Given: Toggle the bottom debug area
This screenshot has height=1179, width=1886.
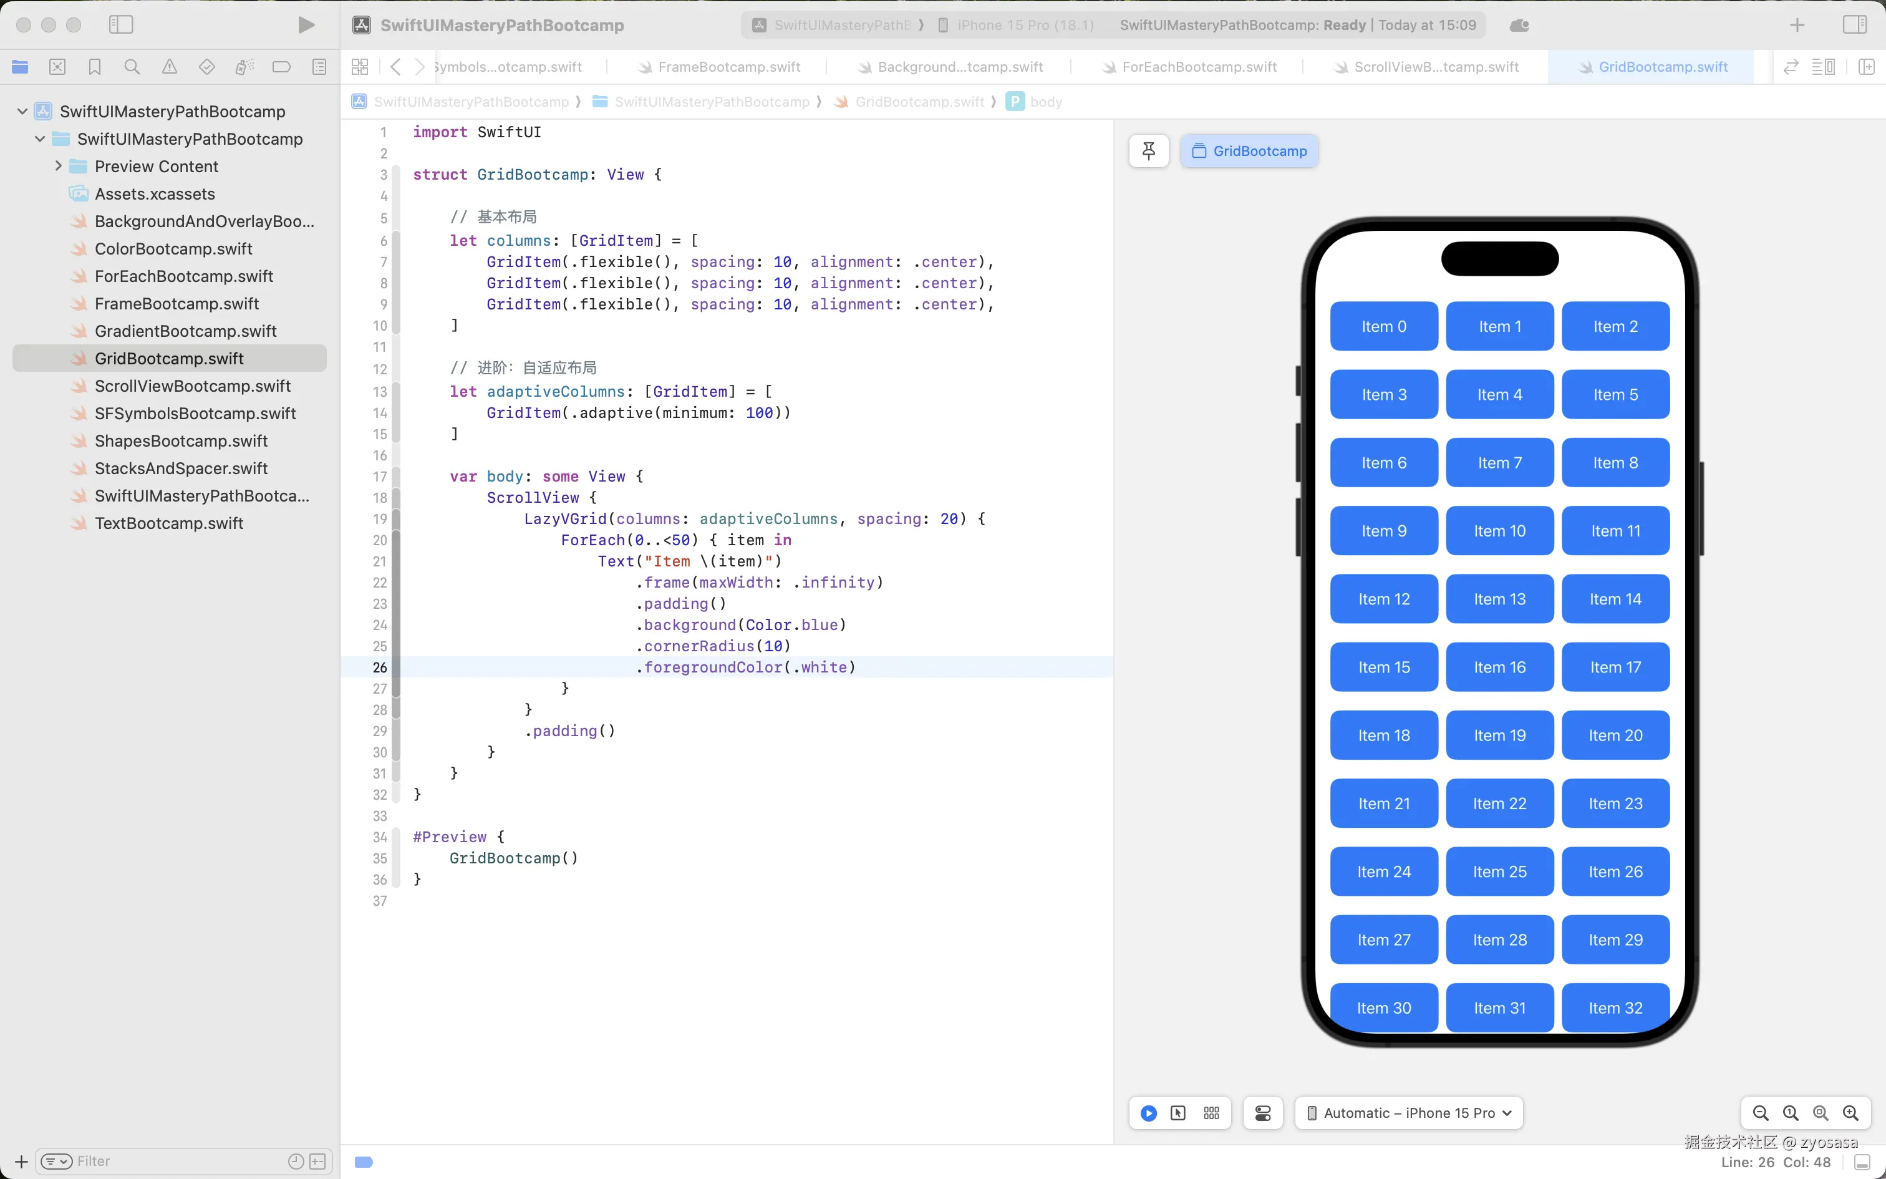Looking at the screenshot, I should tap(1862, 1162).
